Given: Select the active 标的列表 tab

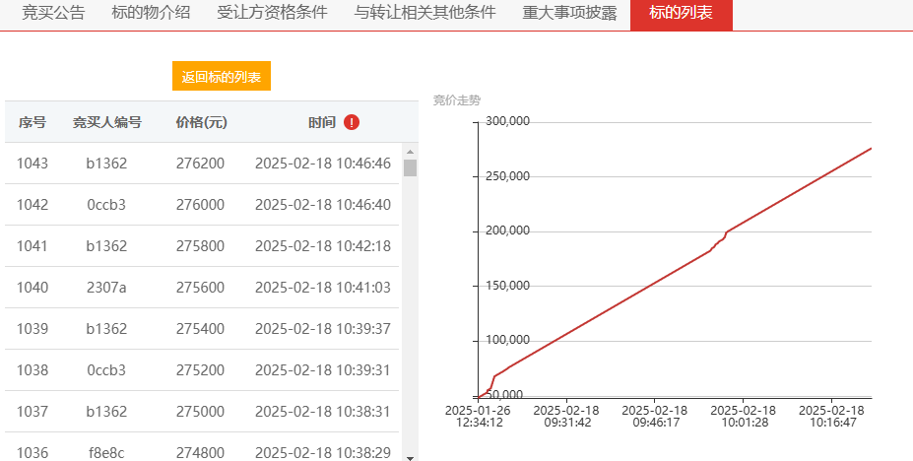Looking at the screenshot, I should point(682,14).
